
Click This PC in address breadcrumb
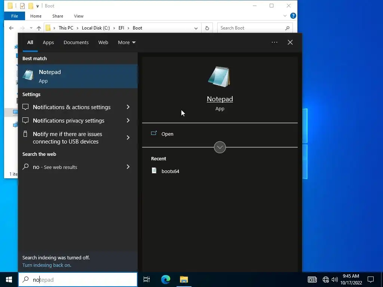(66, 28)
